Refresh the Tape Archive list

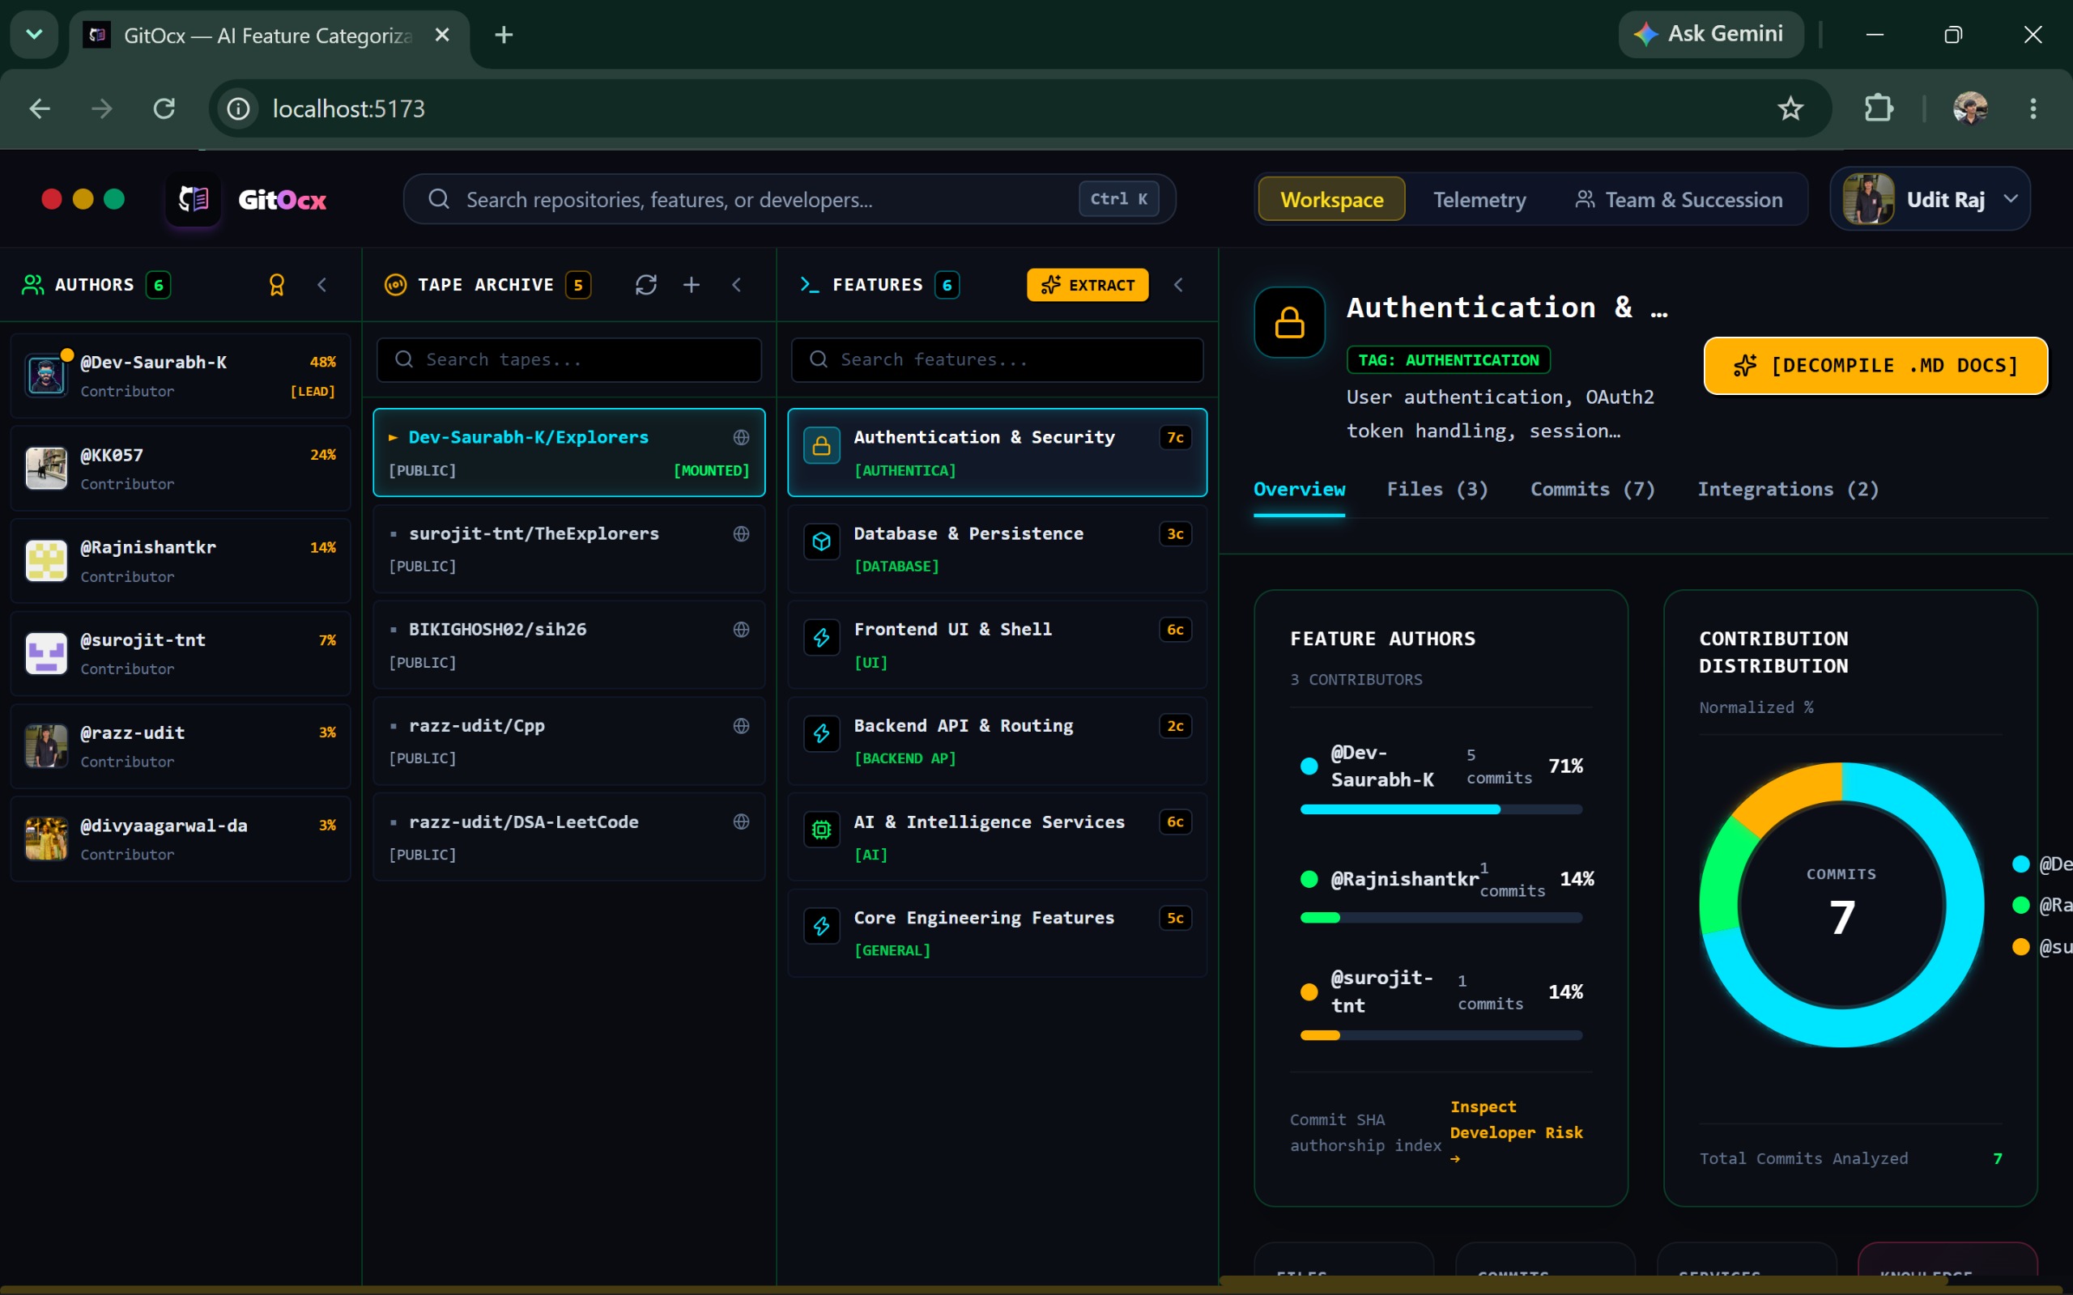[646, 284]
